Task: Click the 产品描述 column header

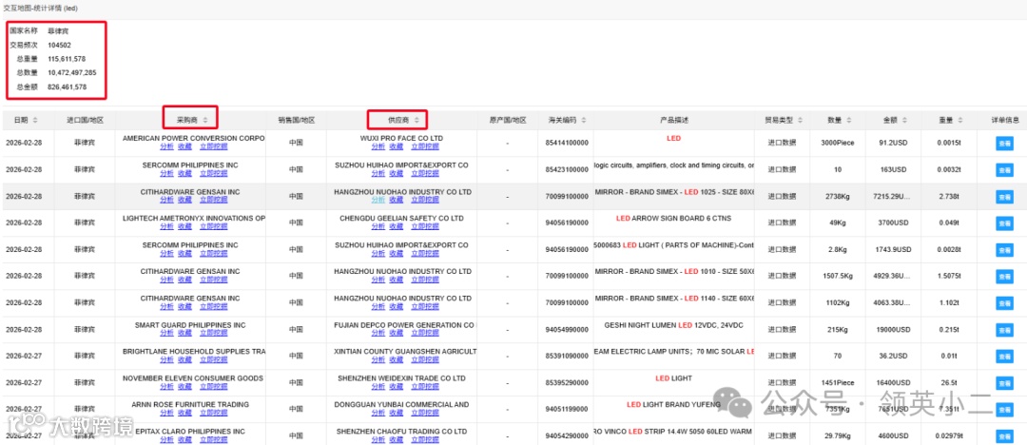Action: pyautogui.click(x=674, y=120)
